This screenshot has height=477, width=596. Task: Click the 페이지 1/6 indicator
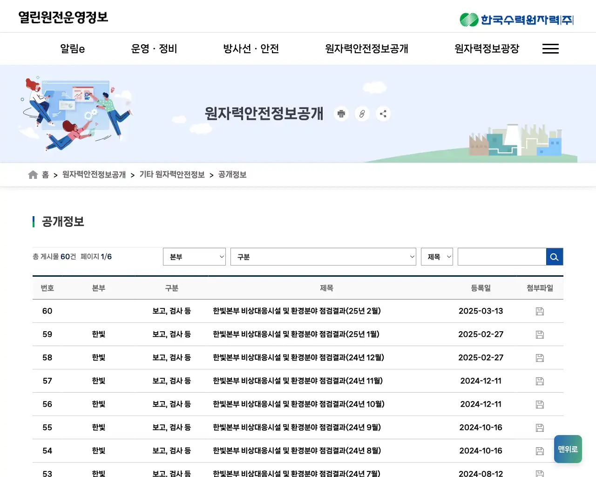click(96, 257)
